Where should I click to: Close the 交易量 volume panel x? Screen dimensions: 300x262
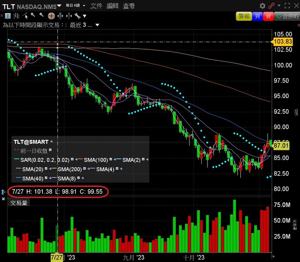(x=3, y=199)
